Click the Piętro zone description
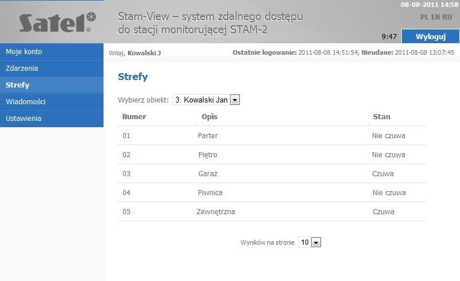The image size is (460, 281). pos(208,155)
